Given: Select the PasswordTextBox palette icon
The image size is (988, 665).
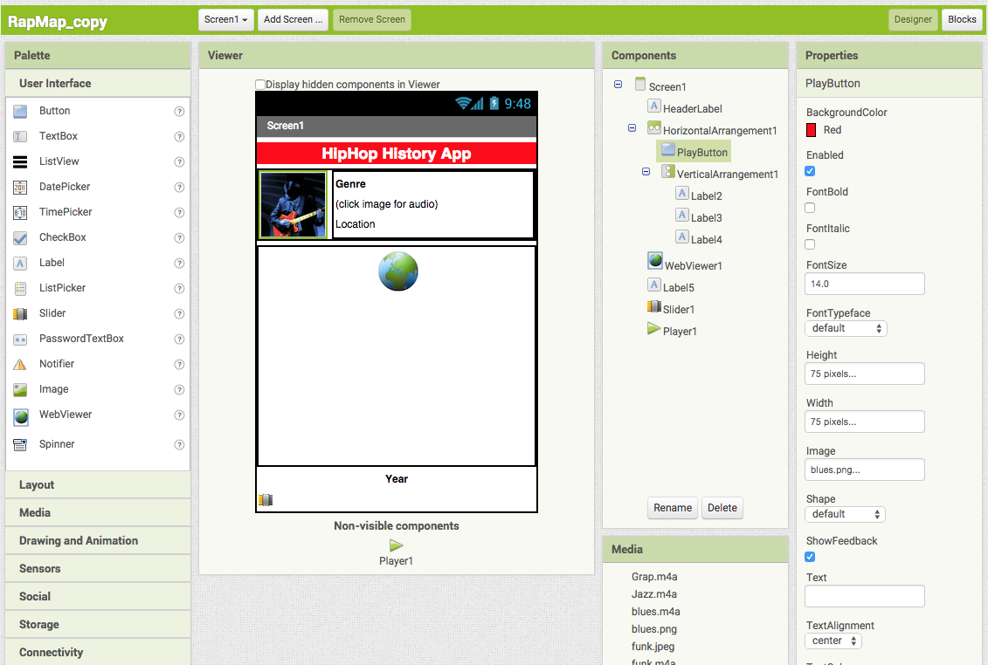Looking at the screenshot, I should tap(20, 339).
